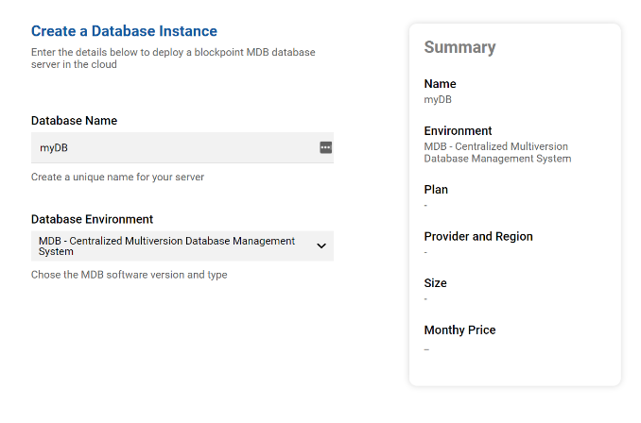Screen dimensions: 641x423
Task: Select the Name label in Summary
Action: pos(440,84)
